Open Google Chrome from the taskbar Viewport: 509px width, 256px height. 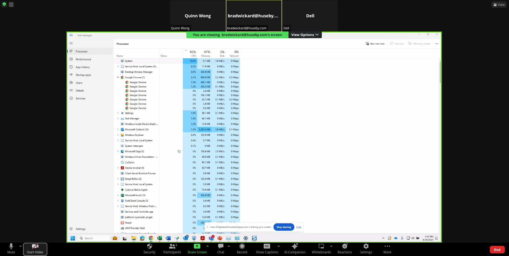[151, 238]
